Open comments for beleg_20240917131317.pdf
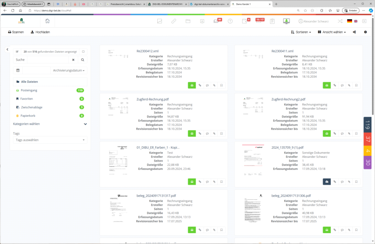The image size is (375, 244). 207,230
